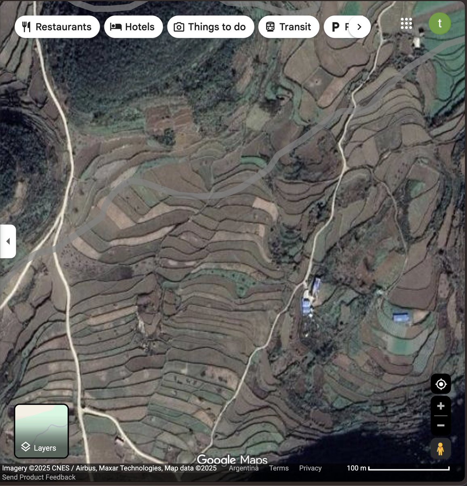Select the Transit category chip
Screen dimensions: 467x486
(289, 27)
